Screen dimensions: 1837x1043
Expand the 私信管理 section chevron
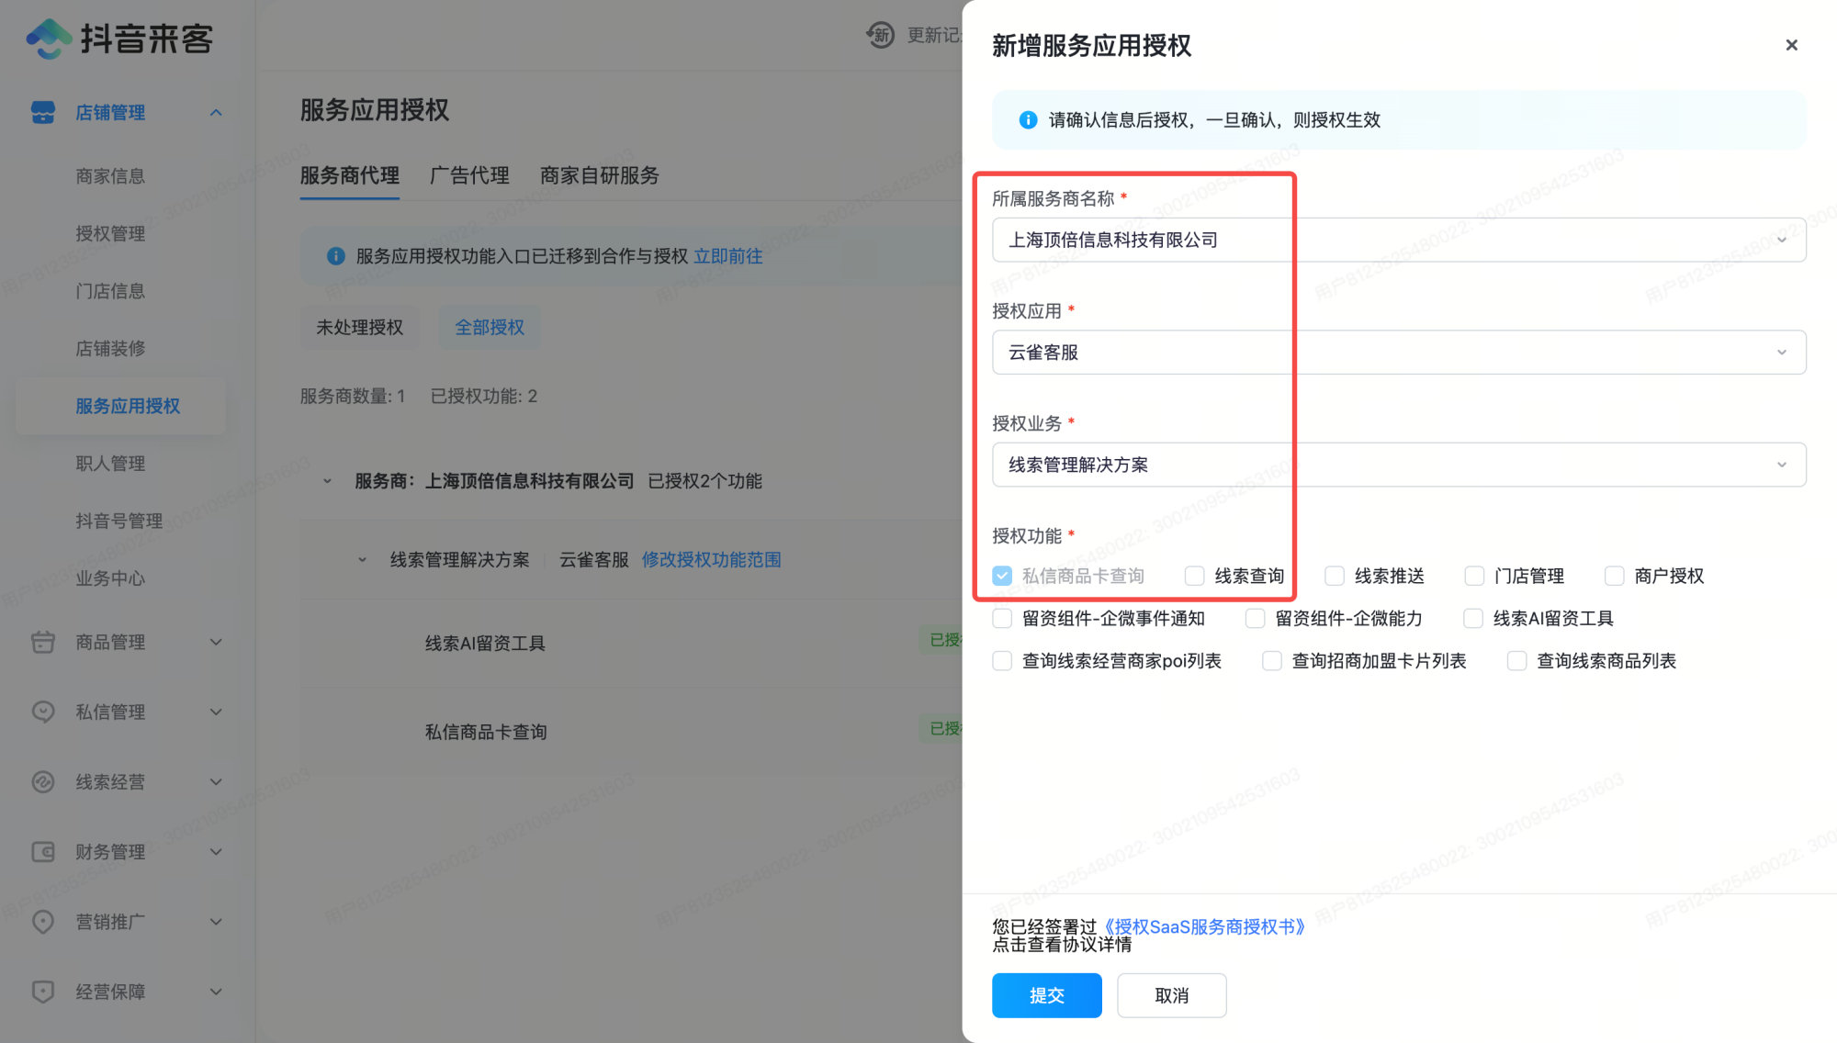[x=216, y=712]
